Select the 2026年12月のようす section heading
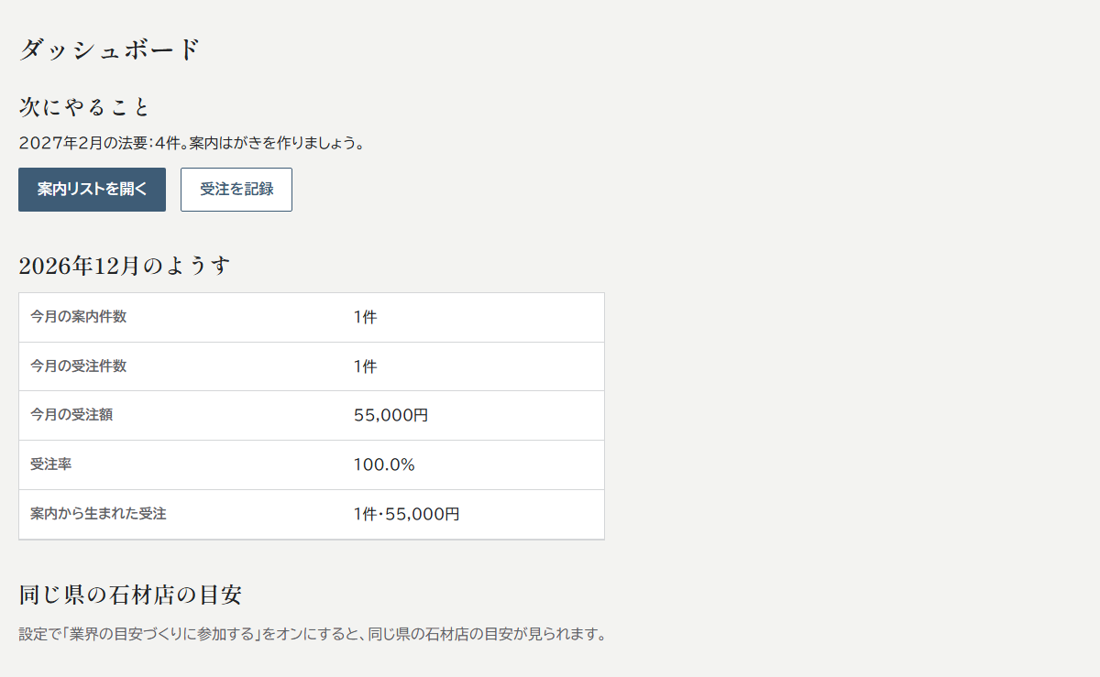This screenshot has width=1100, height=677. pos(125,266)
